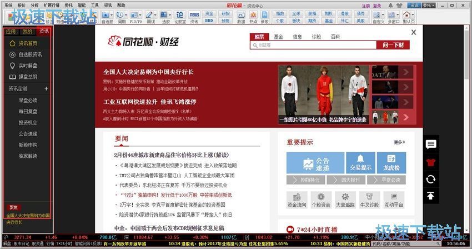Expand the 多窗口 dropdown arrow
472x249 pixels.
[398, 15]
